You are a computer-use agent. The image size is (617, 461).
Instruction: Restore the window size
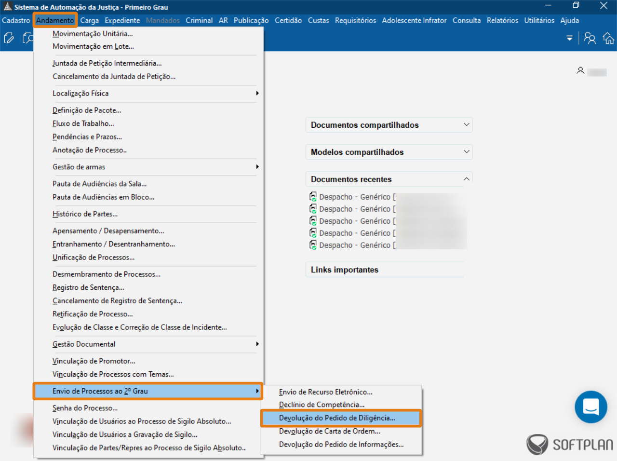click(x=576, y=6)
